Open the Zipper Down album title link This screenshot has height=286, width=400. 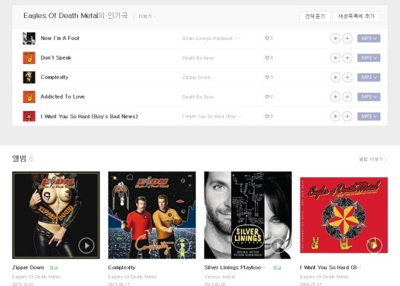click(x=28, y=267)
